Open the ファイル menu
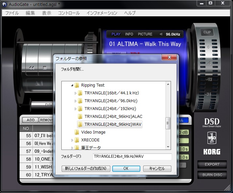 click(12, 13)
